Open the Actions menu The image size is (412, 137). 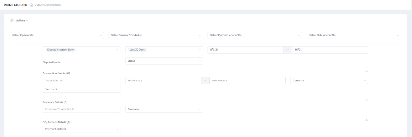click(22, 20)
